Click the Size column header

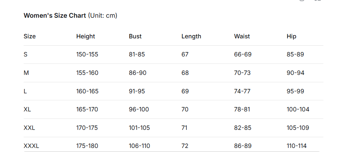click(30, 36)
